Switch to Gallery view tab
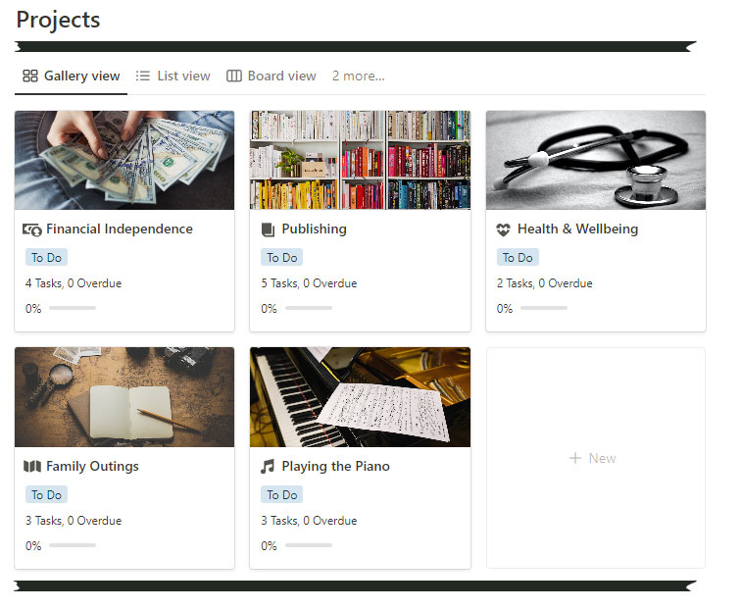 click(x=71, y=76)
